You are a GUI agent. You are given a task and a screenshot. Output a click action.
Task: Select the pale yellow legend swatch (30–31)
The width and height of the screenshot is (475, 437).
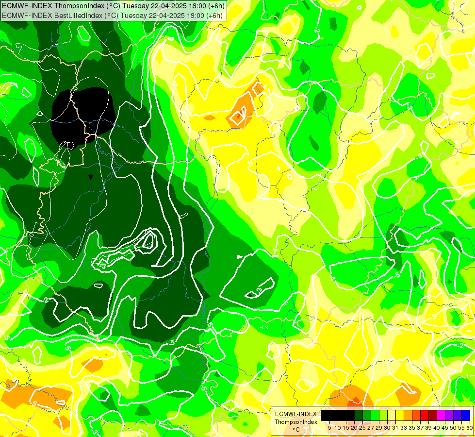[392, 415]
